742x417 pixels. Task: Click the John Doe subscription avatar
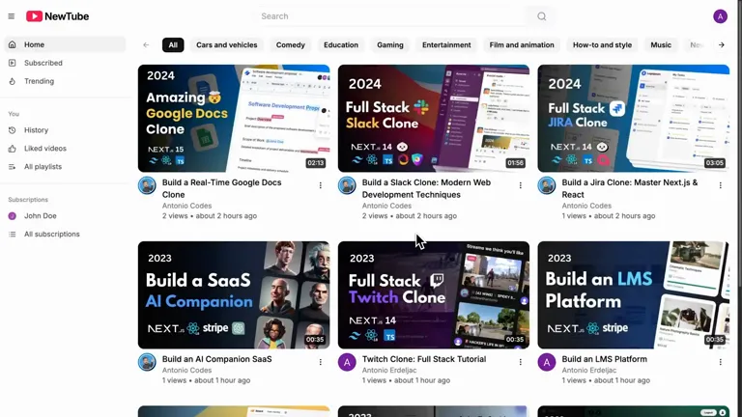click(13, 215)
